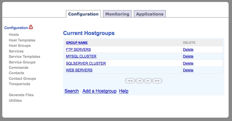Open Service Templates in the sidebar

(x=24, y=56)
